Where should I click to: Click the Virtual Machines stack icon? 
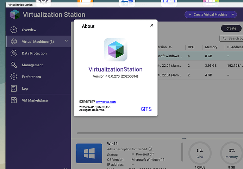14,41
